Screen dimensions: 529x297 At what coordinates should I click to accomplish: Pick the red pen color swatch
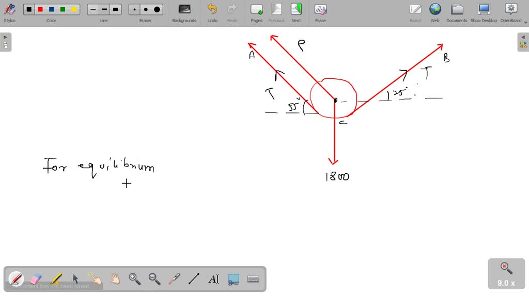pyautogui.click(x=40, y=9)
